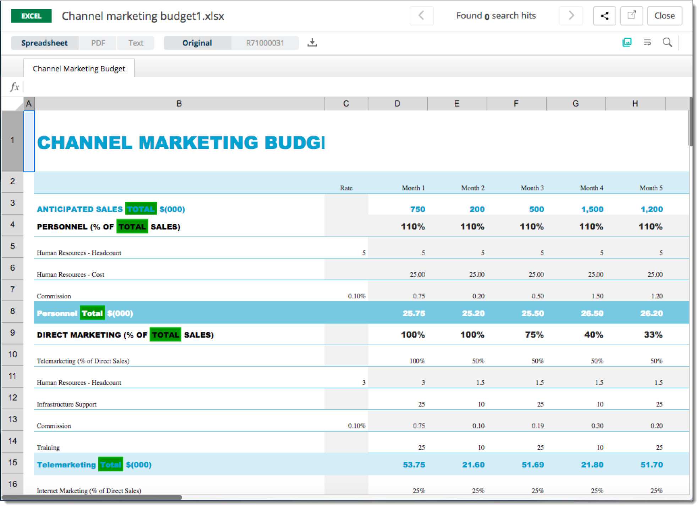Switch to Spreadsheet view
Screen dimensions: 700x508
coord(44,43)
